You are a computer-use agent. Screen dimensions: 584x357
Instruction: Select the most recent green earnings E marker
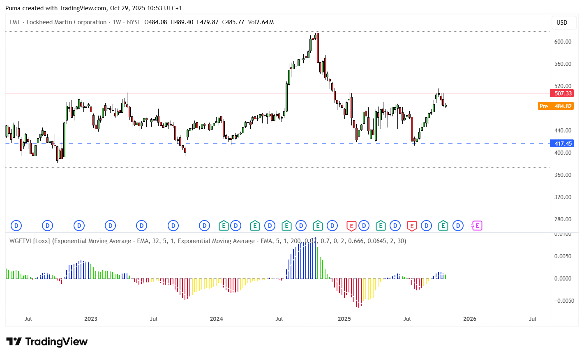coord(443,225)
